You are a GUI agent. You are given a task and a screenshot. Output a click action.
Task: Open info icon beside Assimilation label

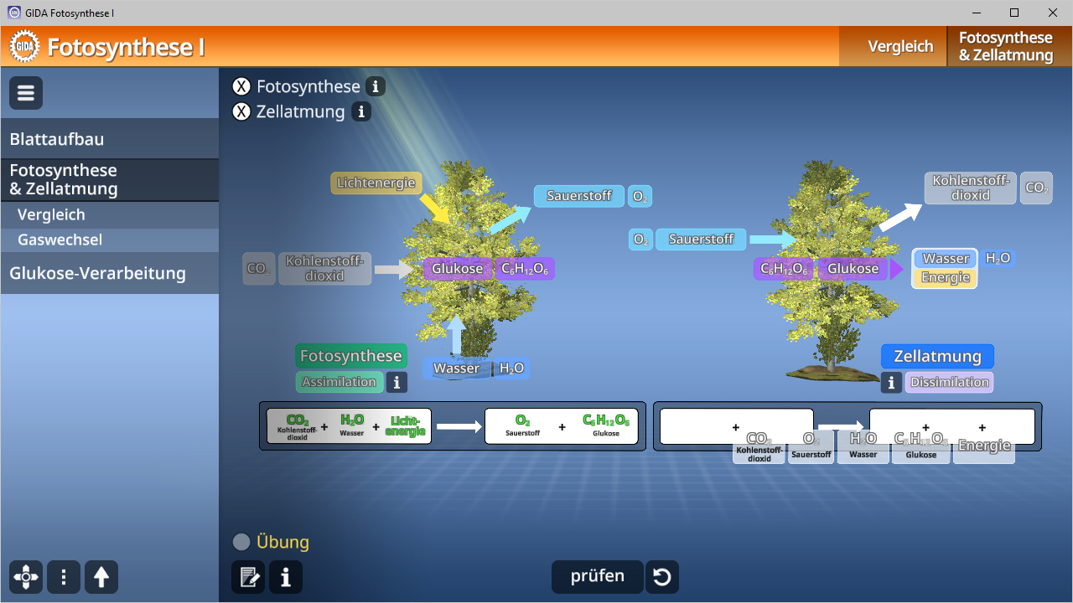[397, 383]
